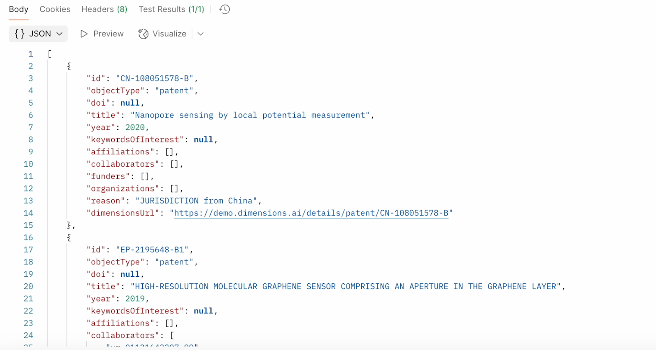The image size is (656, 350).
Task: Open the JSON format dropdown chevron
Action: point(60,34)
